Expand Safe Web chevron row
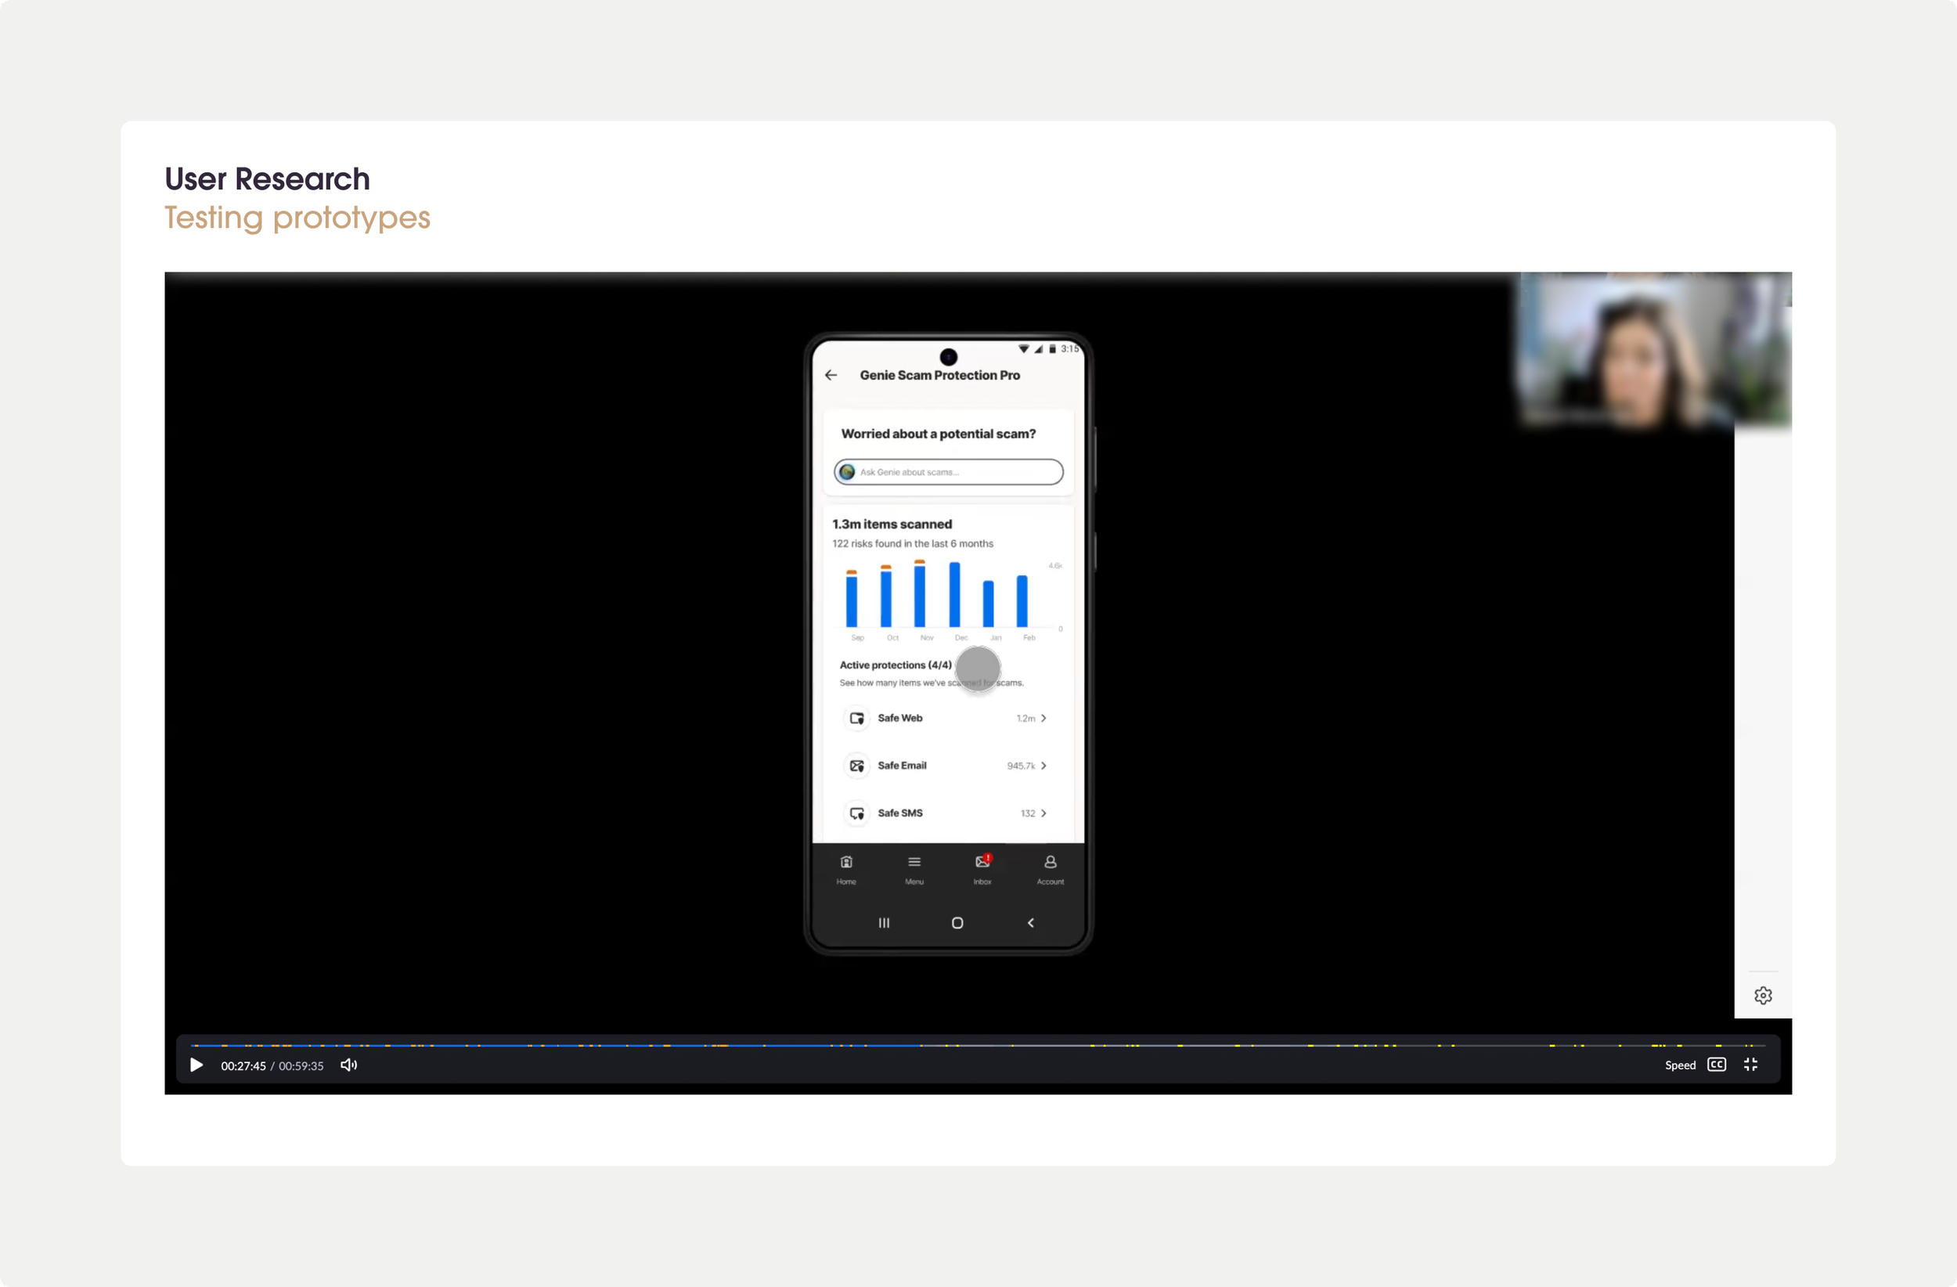The image size is (1957, 1287). coord(1043,718)
